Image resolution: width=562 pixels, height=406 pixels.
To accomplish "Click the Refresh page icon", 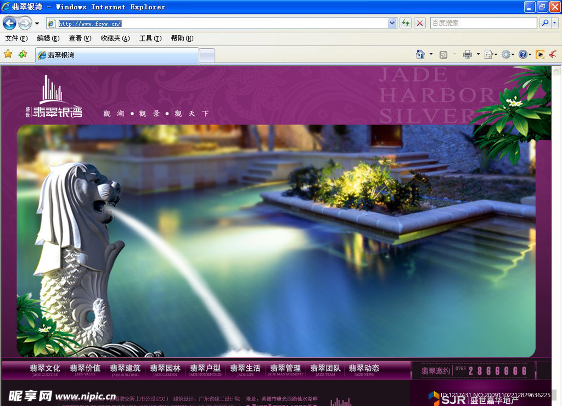I will point(406,23).
